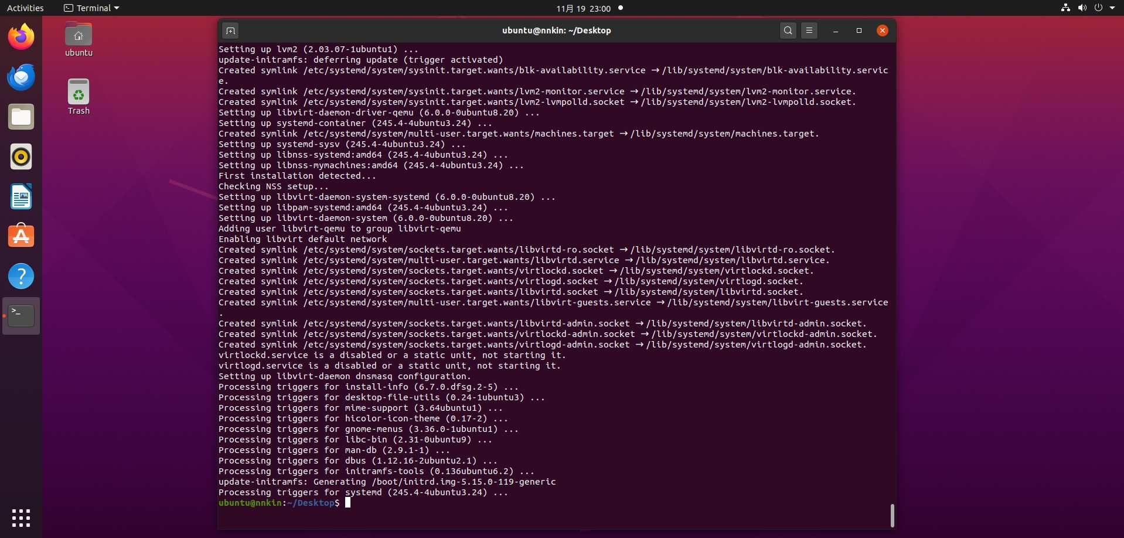Image resolution: width=1124 pixels, height=538 pixels.
Task: Launch Rhythmbox music player
Action: 21,157
